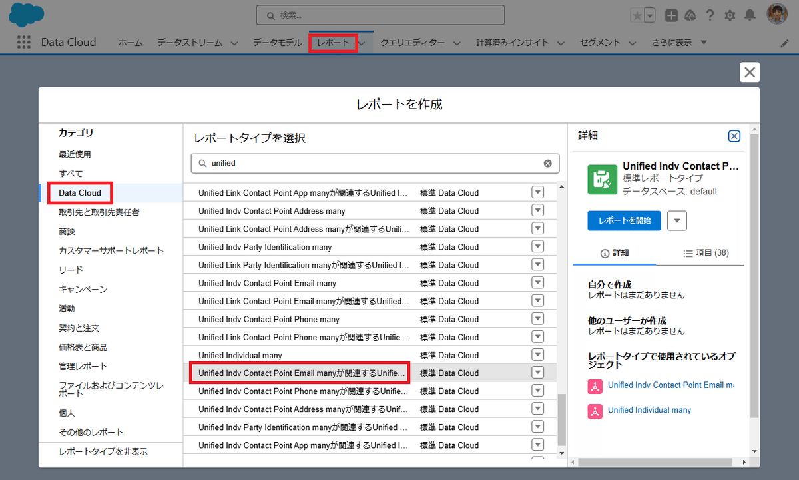Select Unified Indv Contact Point Address many row

[x=372, y=211]
